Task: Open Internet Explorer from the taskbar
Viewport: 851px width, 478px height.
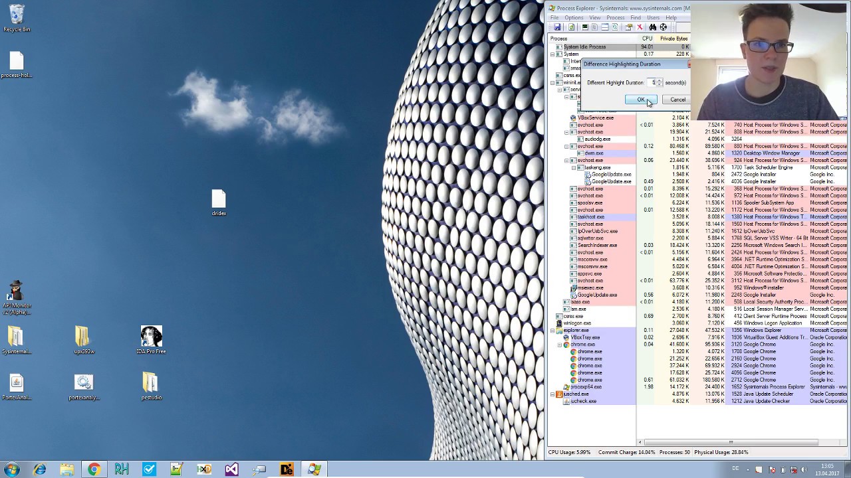Action: 40,469
